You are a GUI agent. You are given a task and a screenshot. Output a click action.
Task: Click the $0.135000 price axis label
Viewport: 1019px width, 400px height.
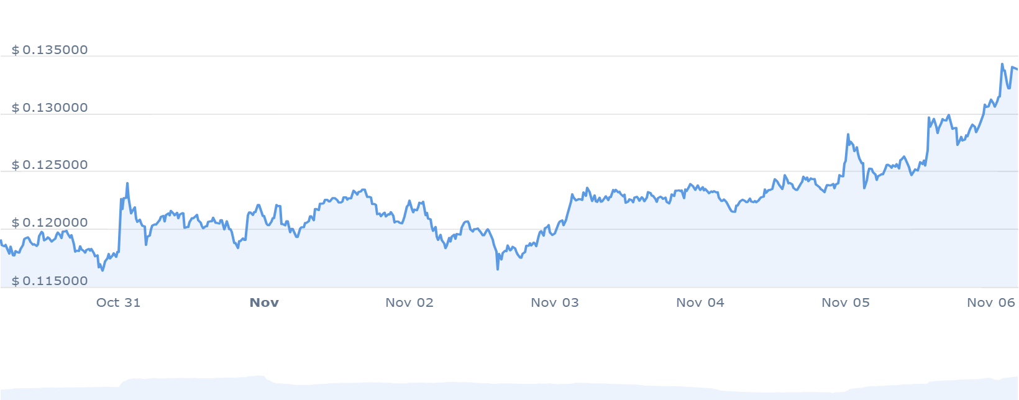[x=50, y=50]
